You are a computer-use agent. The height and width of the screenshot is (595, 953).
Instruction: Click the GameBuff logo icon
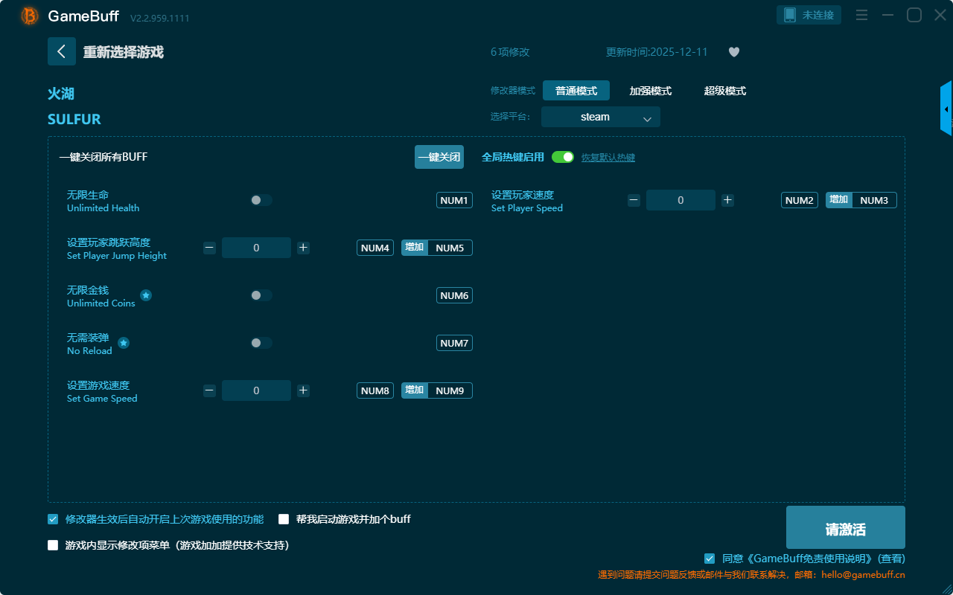tap(30, 16)
